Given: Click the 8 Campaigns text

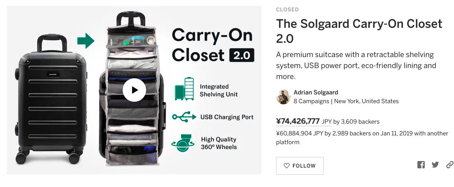Looking at the screenshot, I should (311, 101).
